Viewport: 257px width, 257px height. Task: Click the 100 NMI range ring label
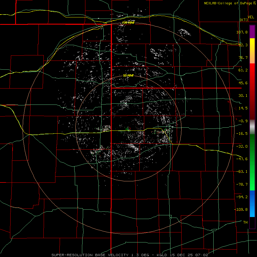[x=128, y=23]
